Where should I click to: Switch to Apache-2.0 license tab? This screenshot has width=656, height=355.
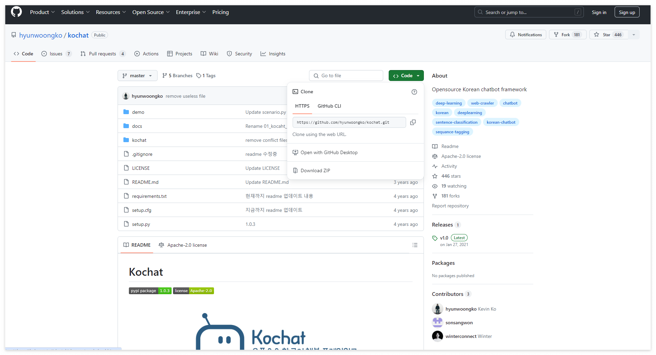pos(183,245)
